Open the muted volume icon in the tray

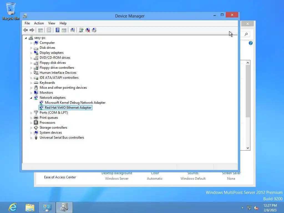point(256,208)
